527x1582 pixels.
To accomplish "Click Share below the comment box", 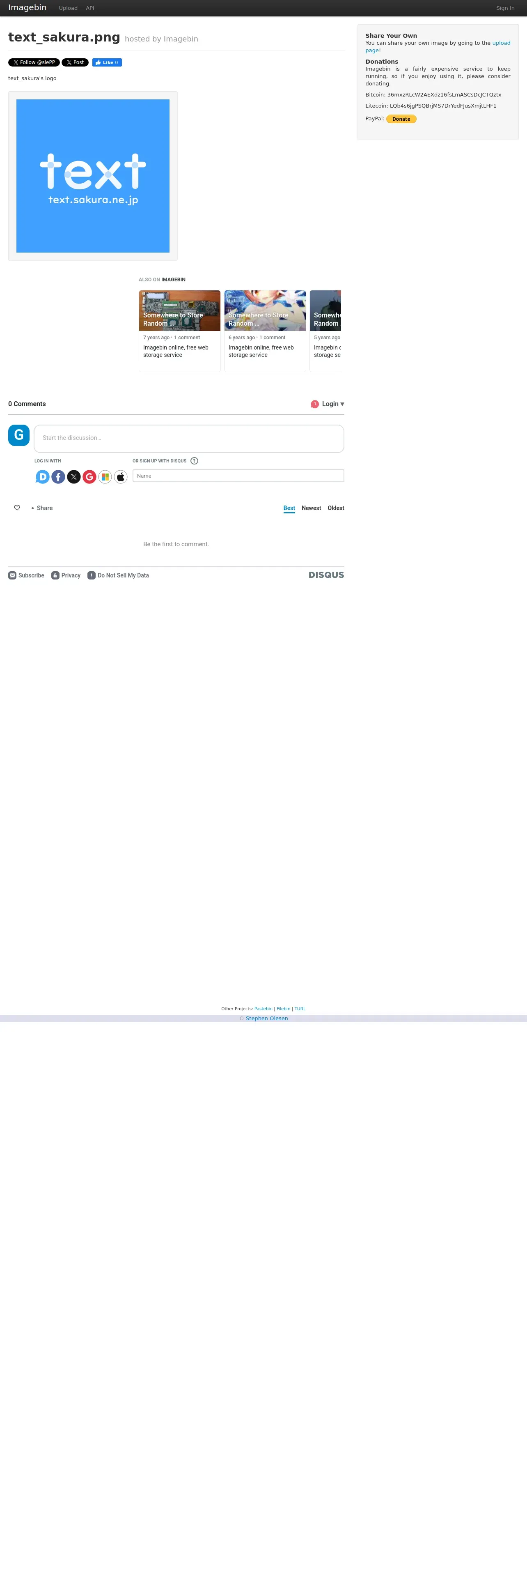I will coord(45,508).
